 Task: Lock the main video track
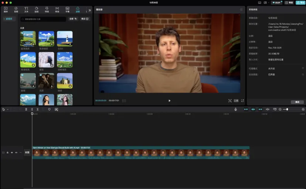(7, 153)
